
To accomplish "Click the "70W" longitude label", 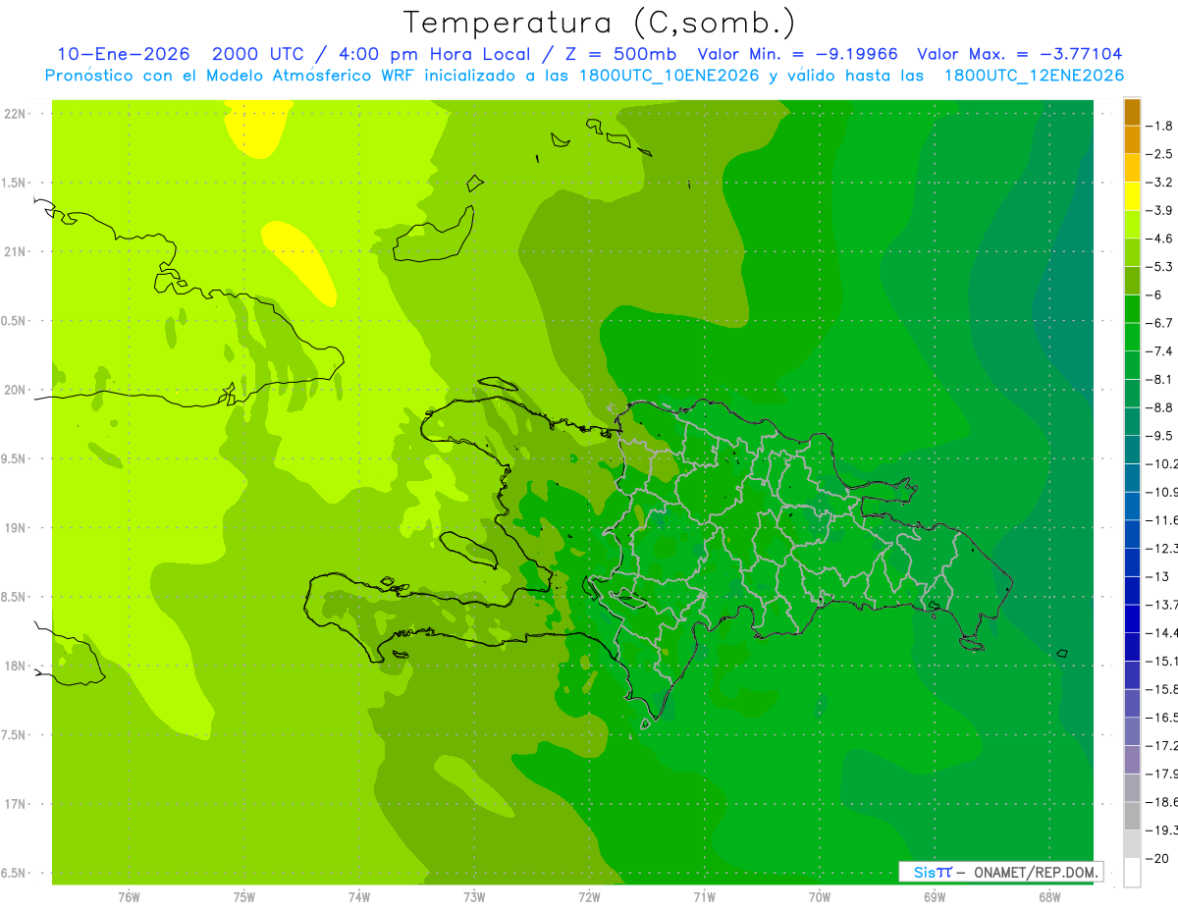I will (819, 897).
